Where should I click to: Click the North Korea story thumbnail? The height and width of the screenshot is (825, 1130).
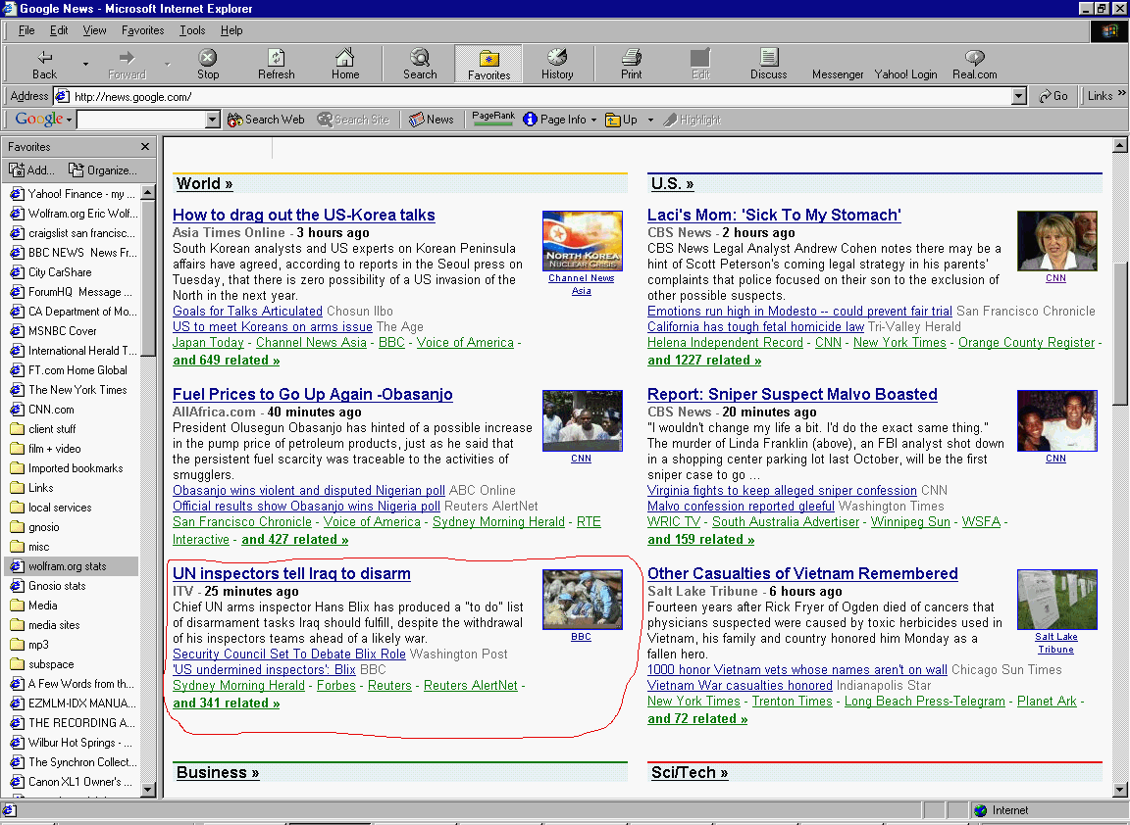[582, 241]
